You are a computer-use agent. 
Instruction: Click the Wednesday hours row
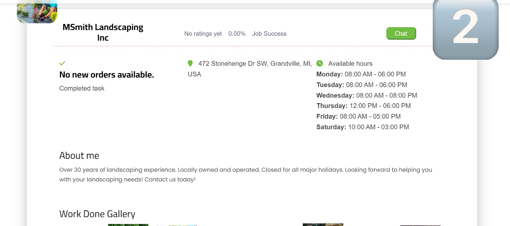367,95
